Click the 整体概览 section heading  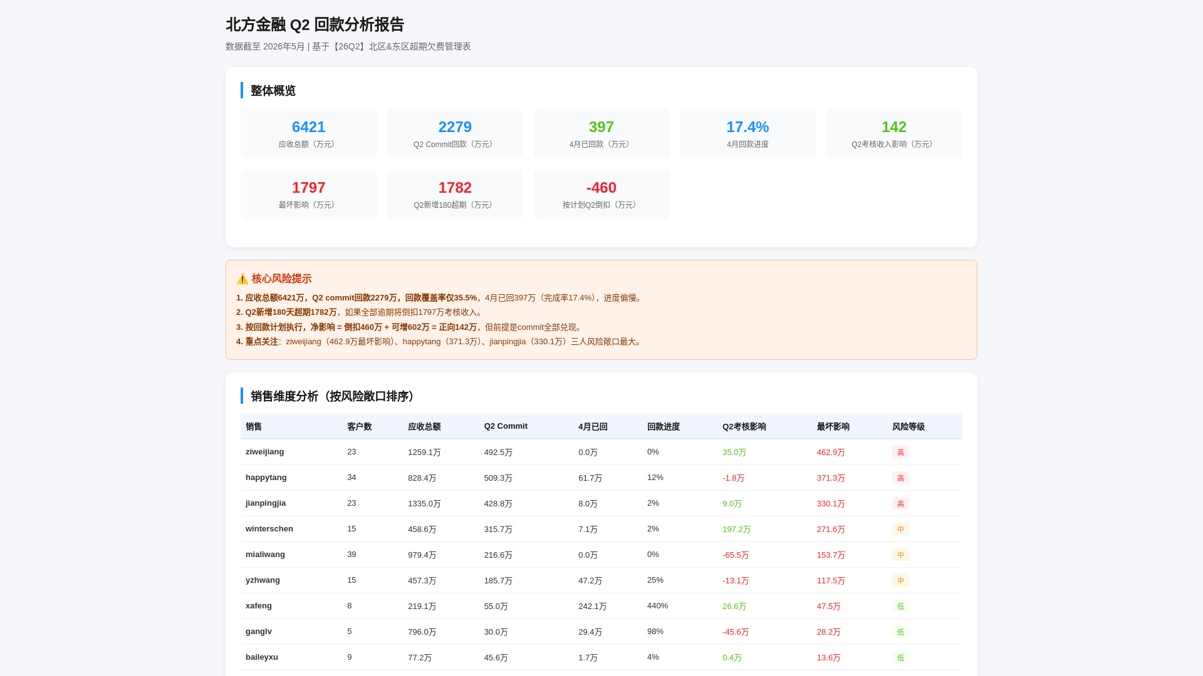pos(273,91)
